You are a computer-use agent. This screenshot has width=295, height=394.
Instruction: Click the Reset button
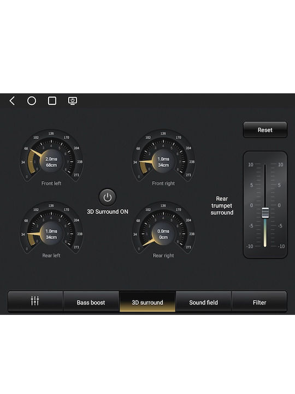pyautogui.click(x=265, y=130)
